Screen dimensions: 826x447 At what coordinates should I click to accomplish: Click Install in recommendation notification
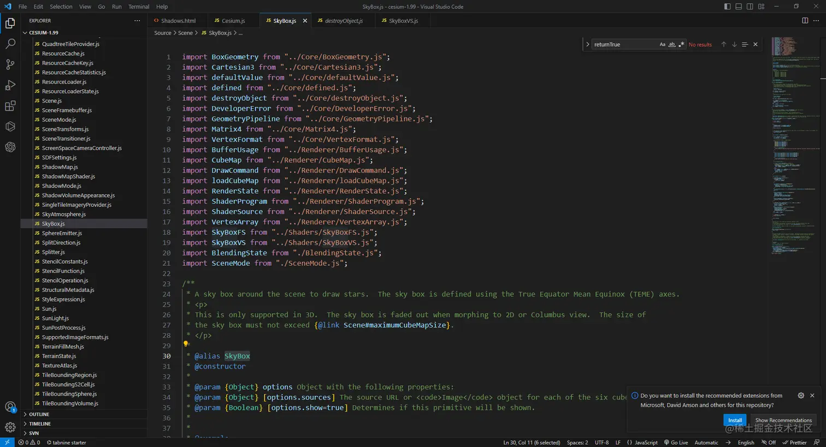click(x=735, y=420)
